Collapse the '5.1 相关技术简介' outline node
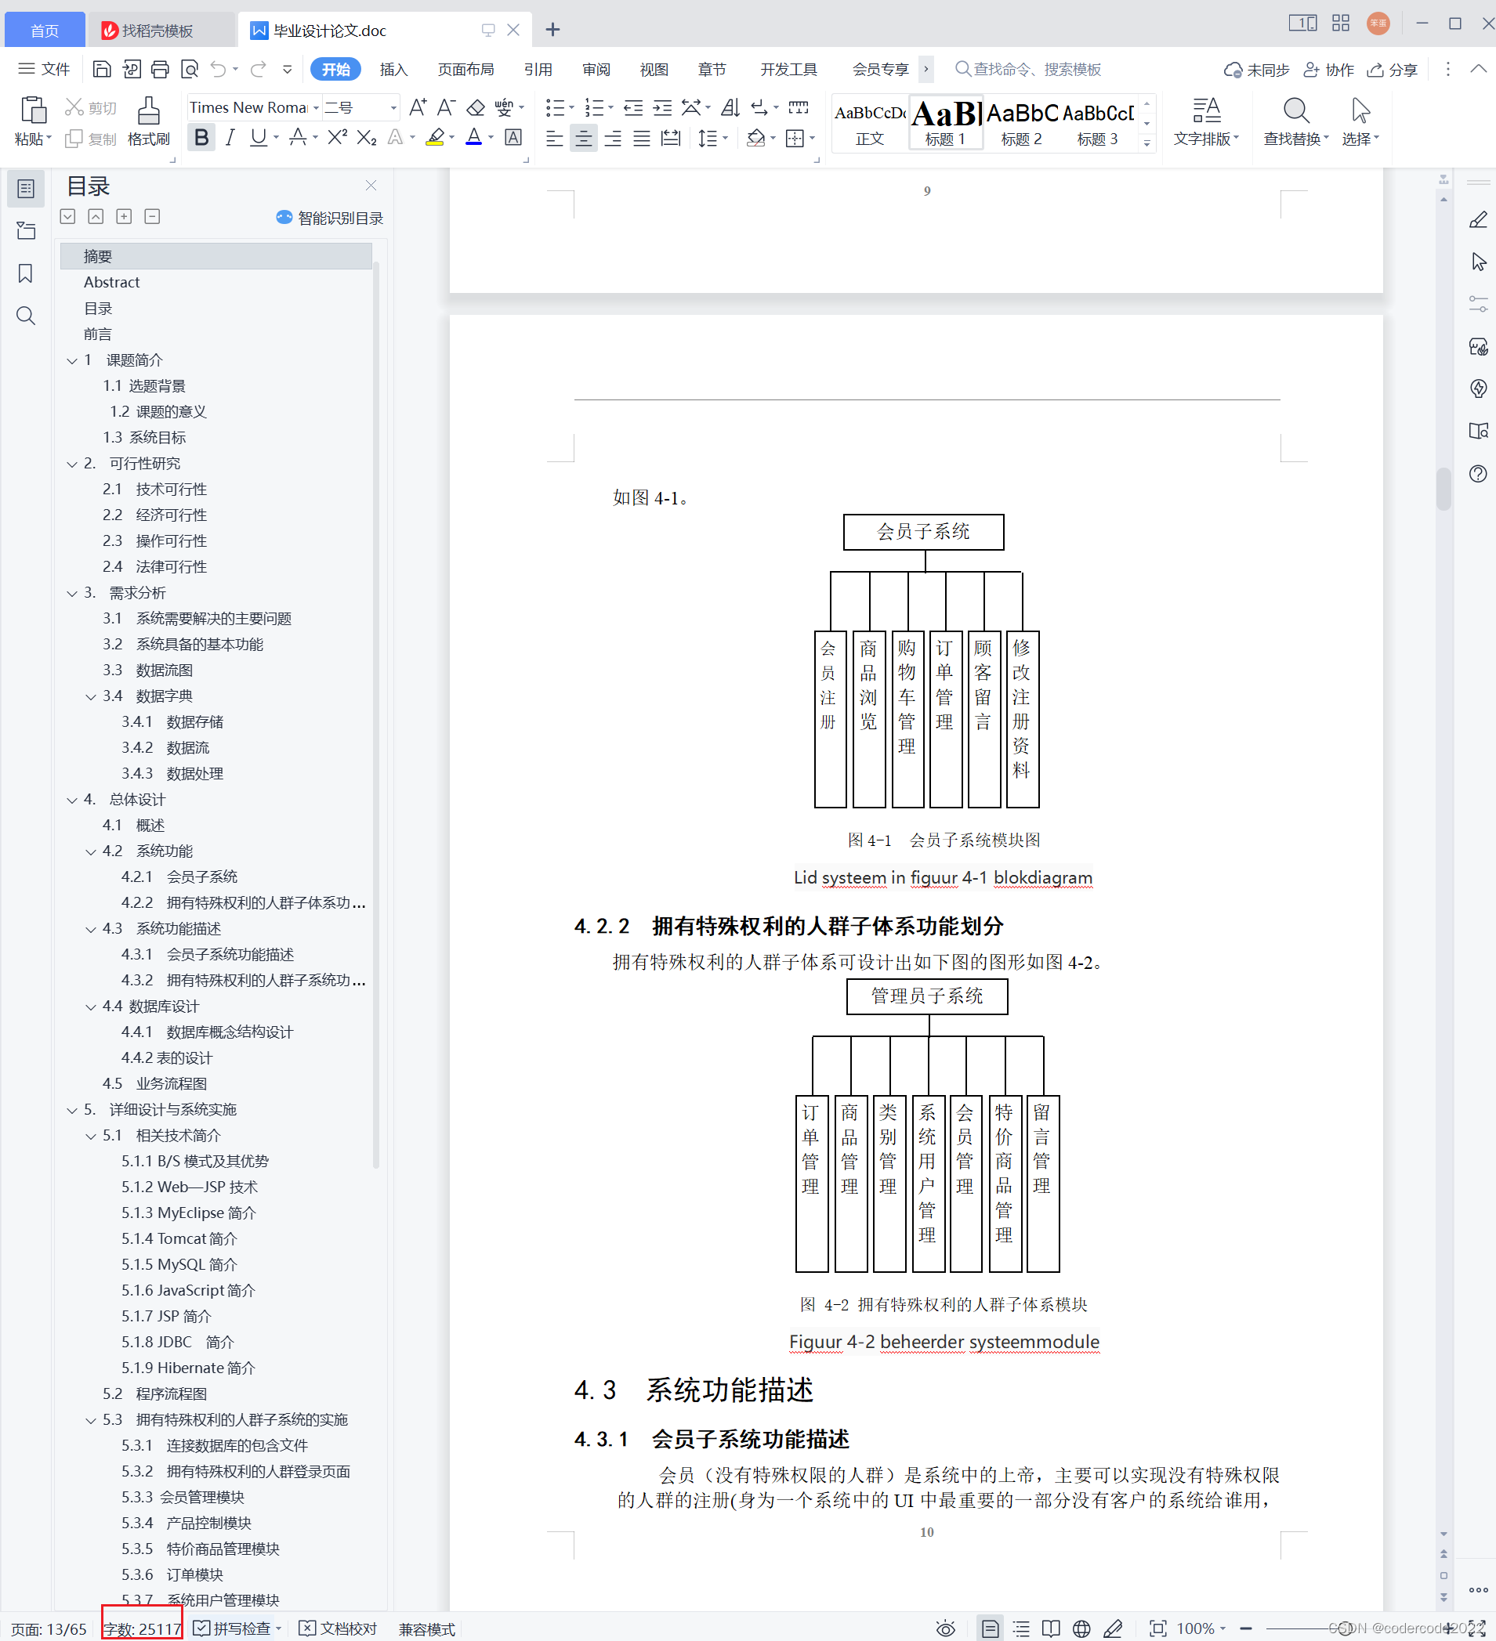 [90, 1137]
